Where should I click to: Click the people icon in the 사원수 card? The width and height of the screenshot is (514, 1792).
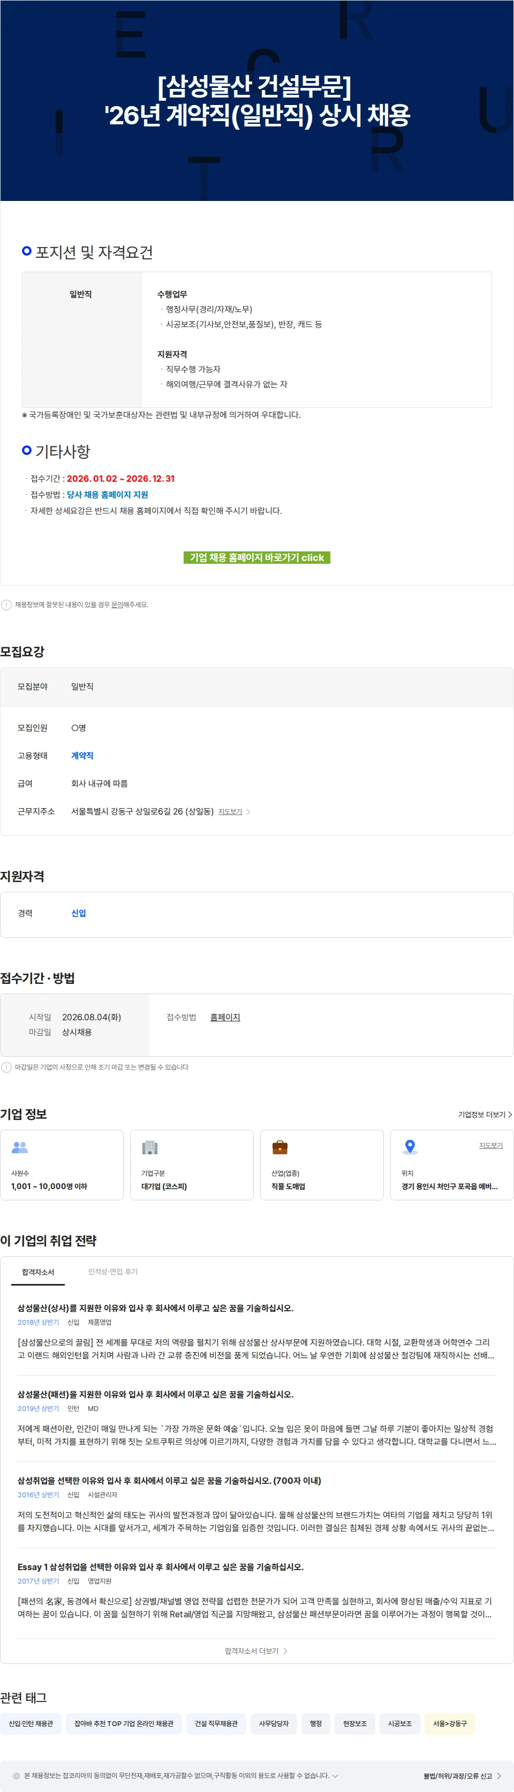(20, 1147)
